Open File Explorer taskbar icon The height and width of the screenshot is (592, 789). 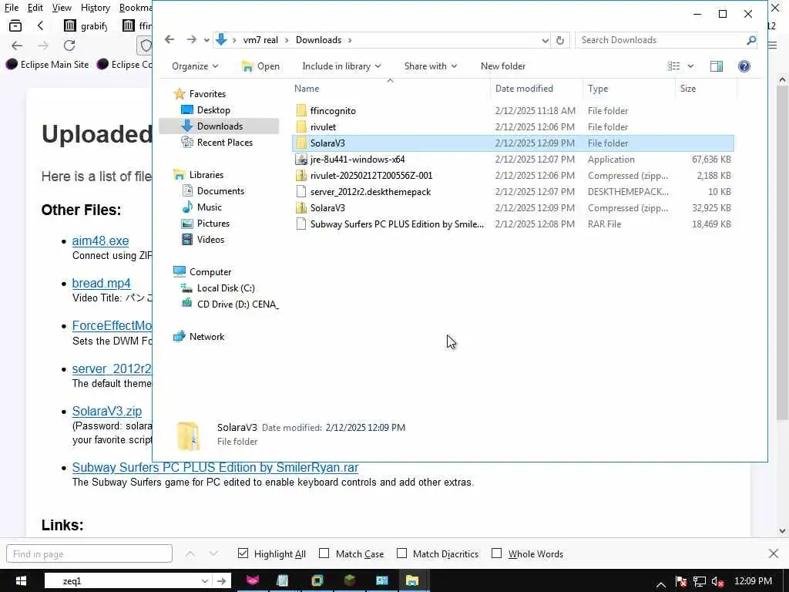coord(412,580)
